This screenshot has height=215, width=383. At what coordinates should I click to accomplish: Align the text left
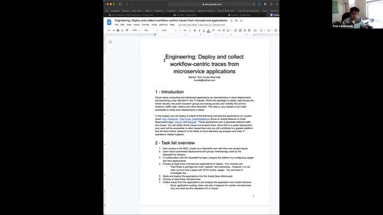click(x=236, y=30)
